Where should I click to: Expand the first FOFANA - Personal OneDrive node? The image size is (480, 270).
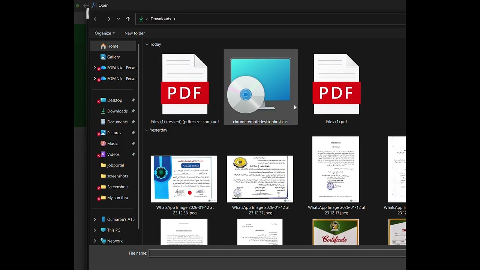click(x=94, y=68)
